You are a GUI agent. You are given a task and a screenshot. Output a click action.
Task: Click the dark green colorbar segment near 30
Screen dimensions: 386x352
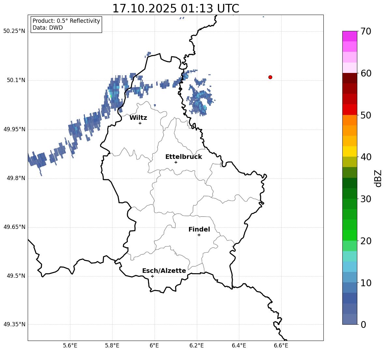(350, 193)
